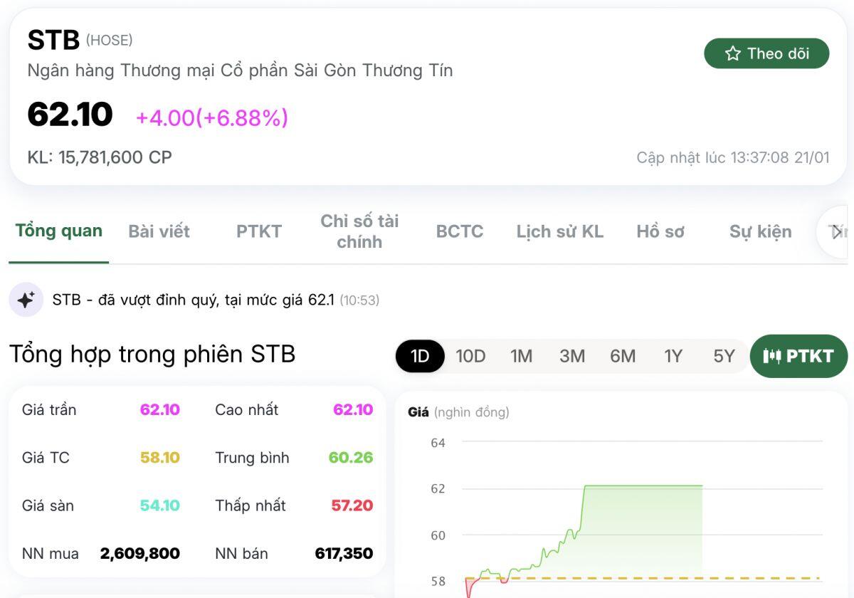Screen dimensions: 854x598
Task: Select the 6M timeframe
Action: point(623,356)
